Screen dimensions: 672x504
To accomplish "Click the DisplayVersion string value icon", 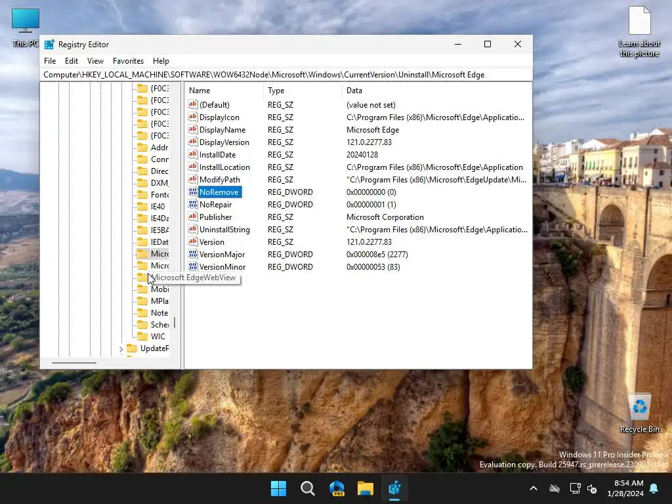I will tap(193, 142).
